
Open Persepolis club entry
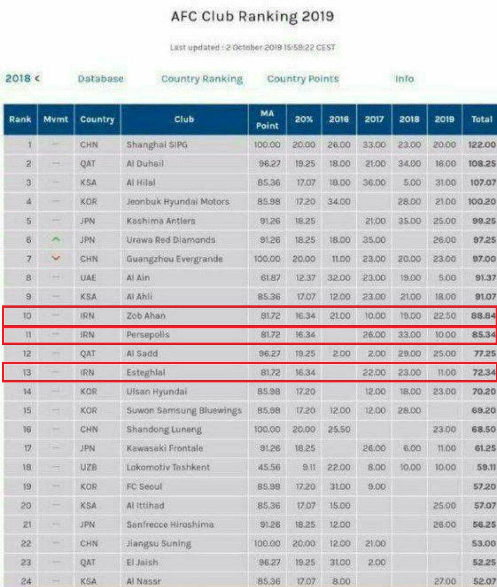[x=148, y=335]
